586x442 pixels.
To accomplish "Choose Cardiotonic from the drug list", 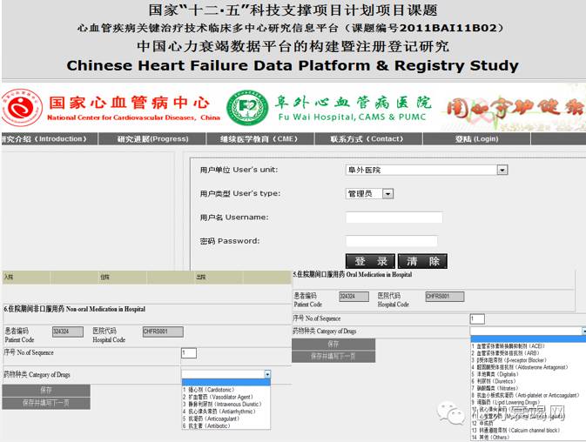I will tap(226, 390).
